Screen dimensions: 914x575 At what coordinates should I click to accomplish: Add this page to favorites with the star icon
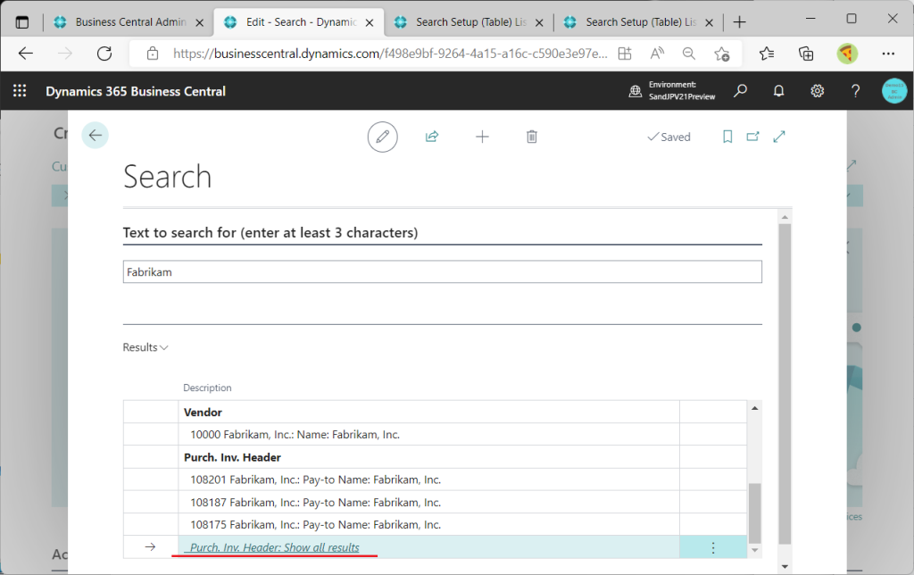tap(721, 54)
